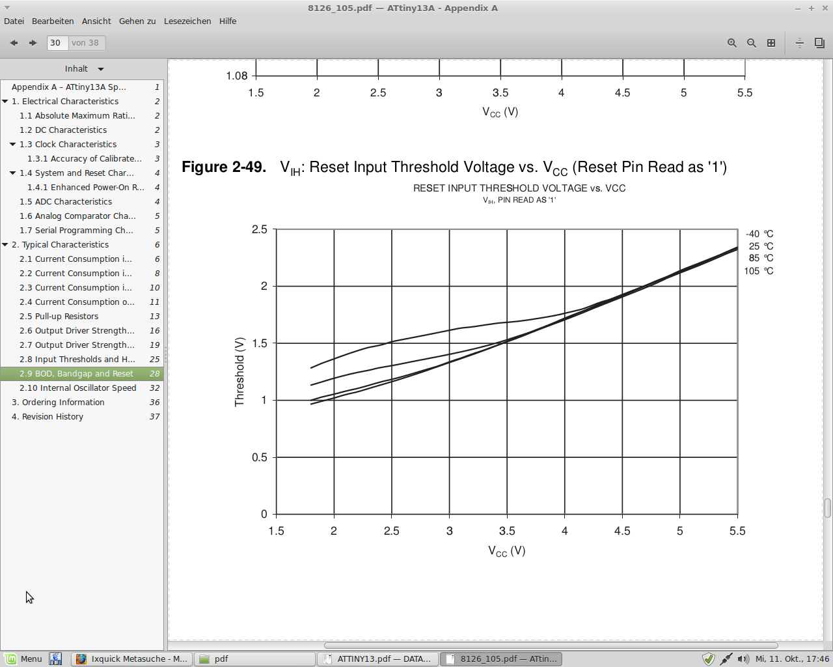833x667 pixels.
Task: Open the Ansicht menu
Action: (x=96, y=21)
